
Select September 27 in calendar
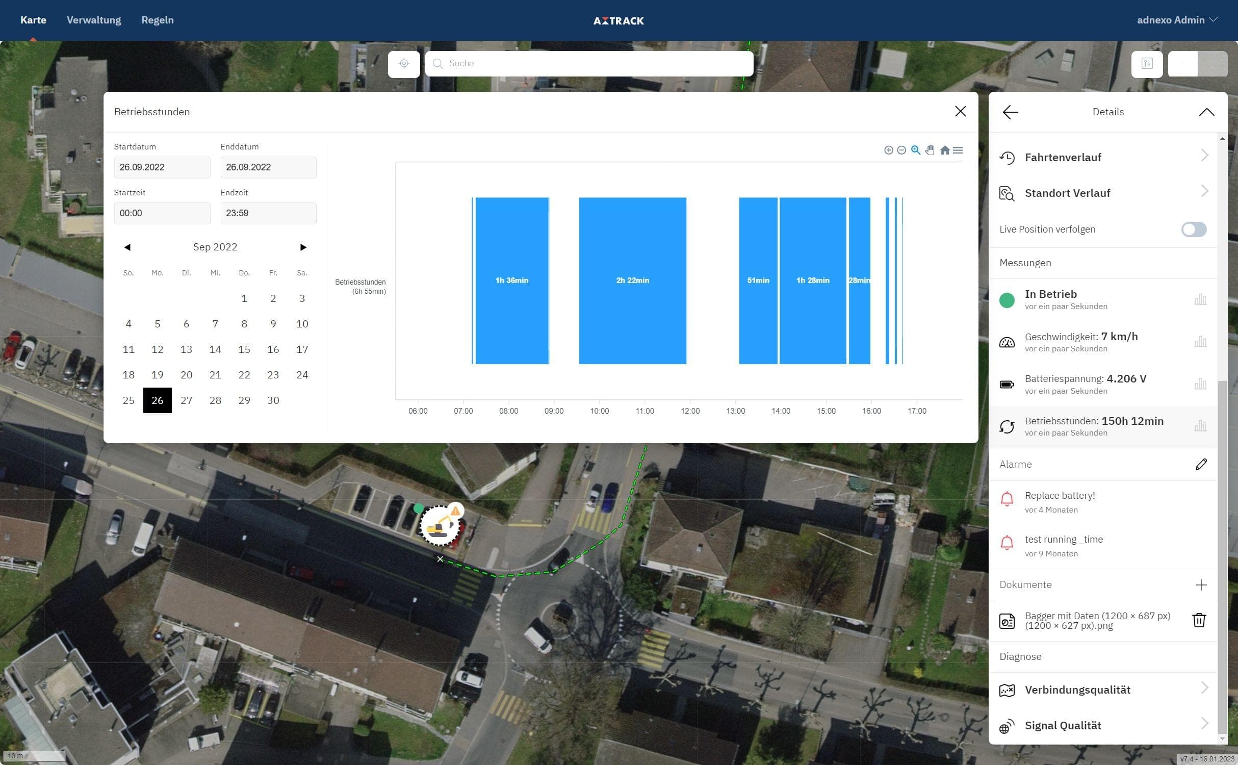click(186, 400)
